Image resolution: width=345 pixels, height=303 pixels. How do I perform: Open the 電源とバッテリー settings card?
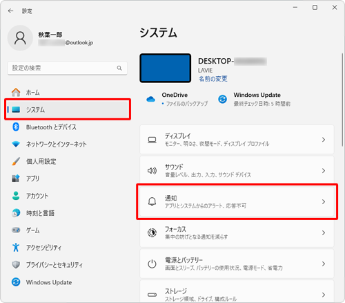click(237, 264)
